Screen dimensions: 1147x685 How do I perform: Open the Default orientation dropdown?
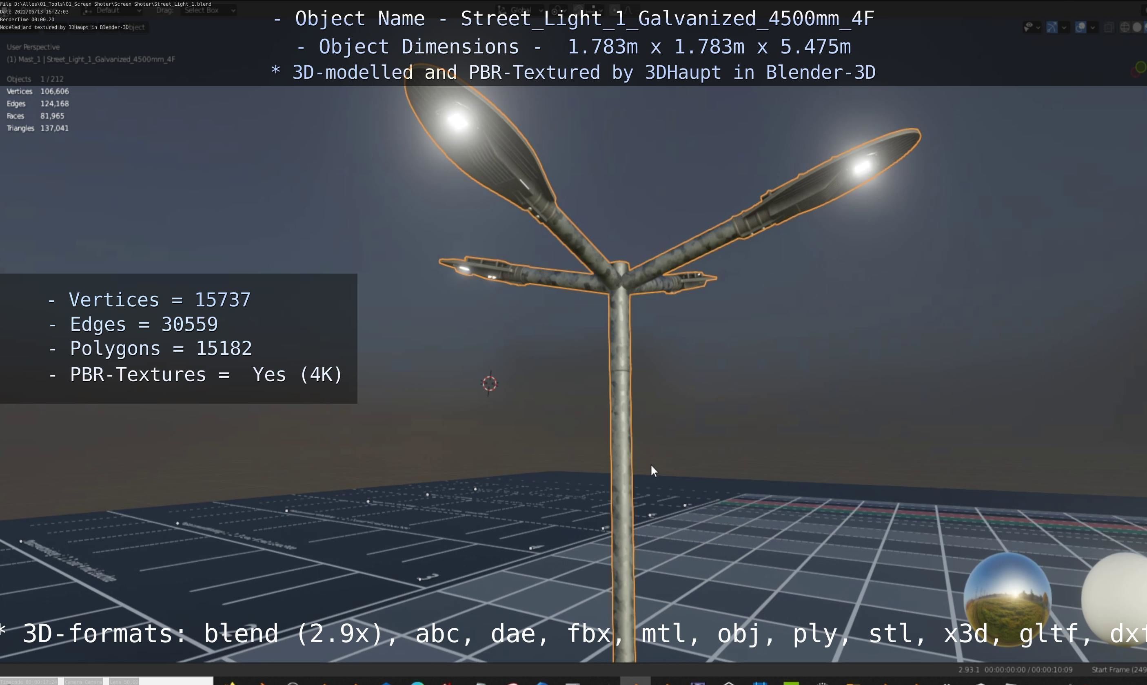coord(112,10)
